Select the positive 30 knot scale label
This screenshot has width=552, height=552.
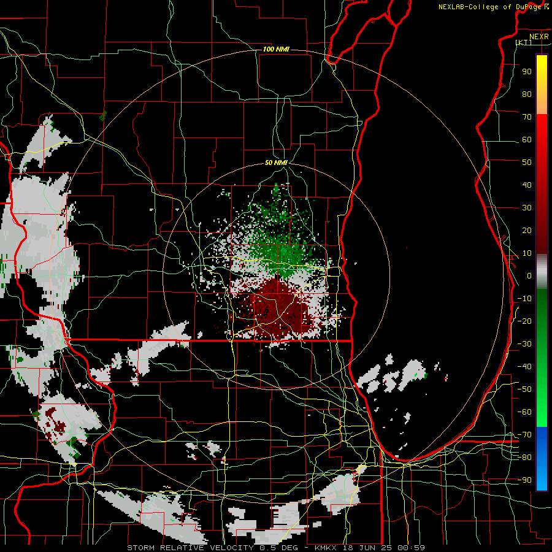527,208
